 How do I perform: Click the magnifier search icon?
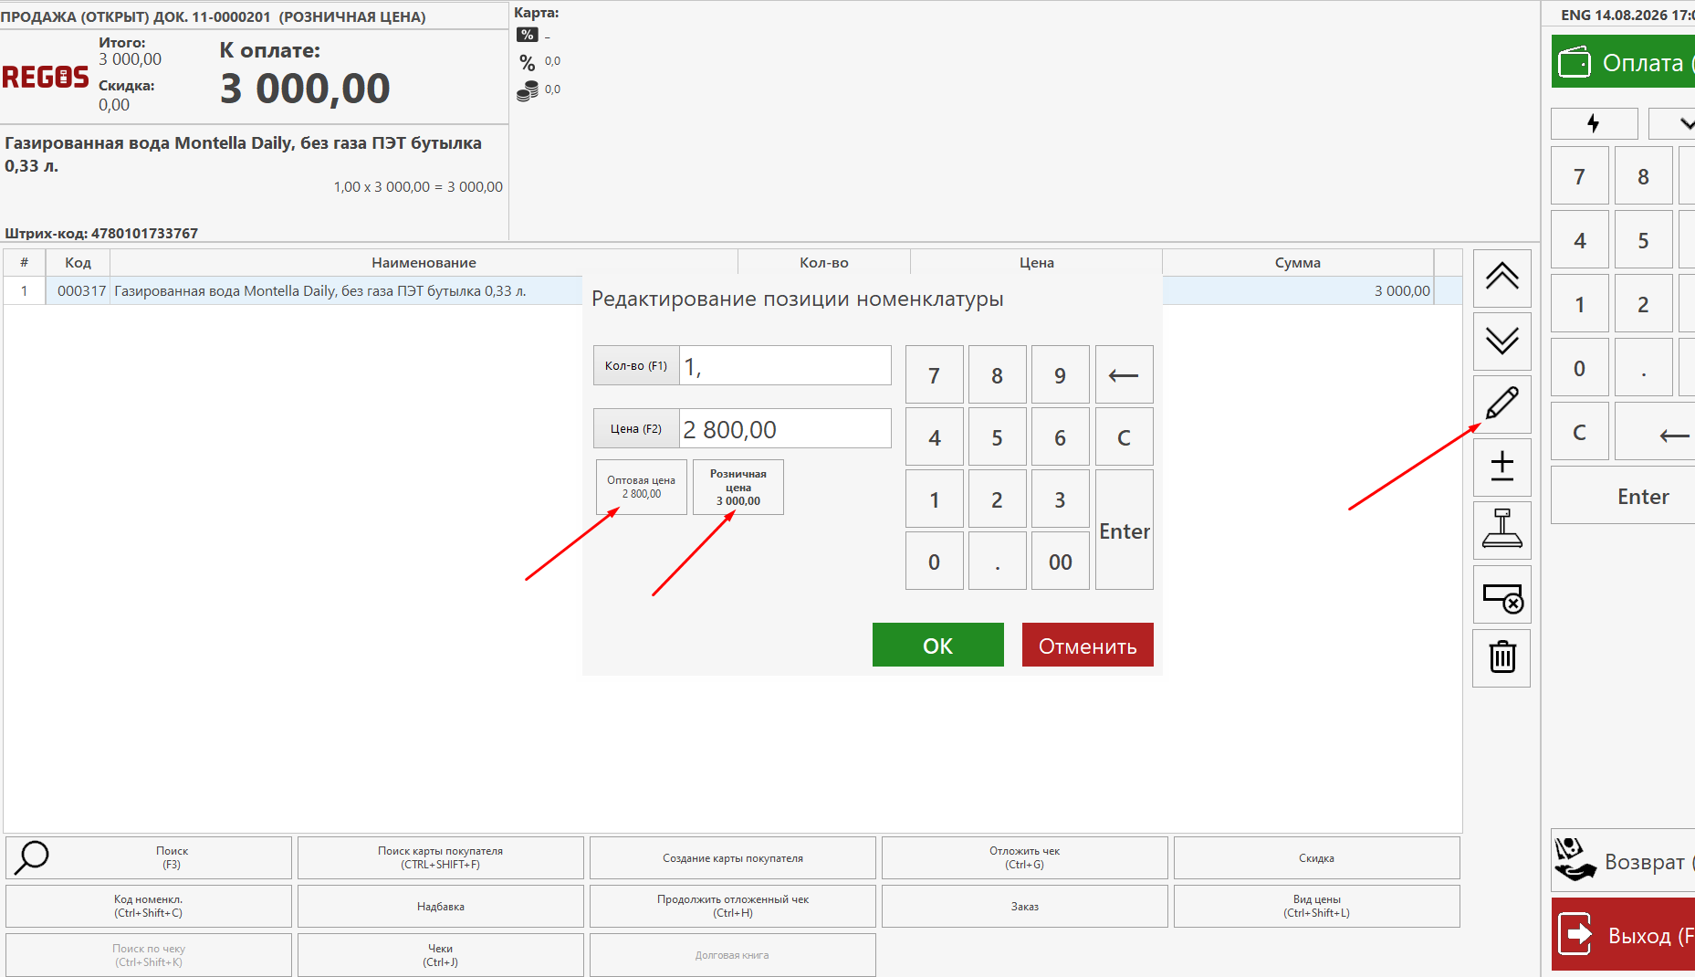pos(32,857)
